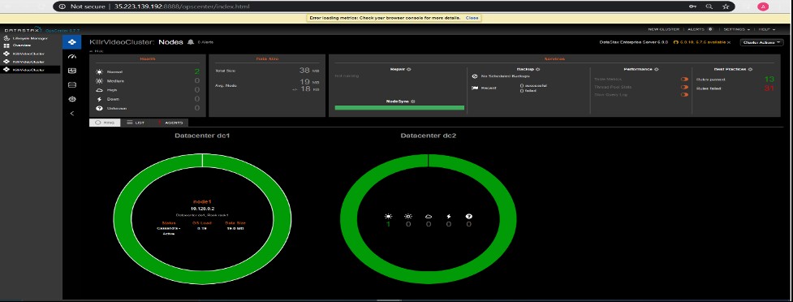This screenshot has width=793, height=302.
Task: Click the Lifecycle Manager icon
Action: point(6,38)
